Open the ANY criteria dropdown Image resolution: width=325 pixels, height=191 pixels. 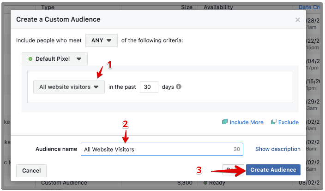tap(102, 41)
